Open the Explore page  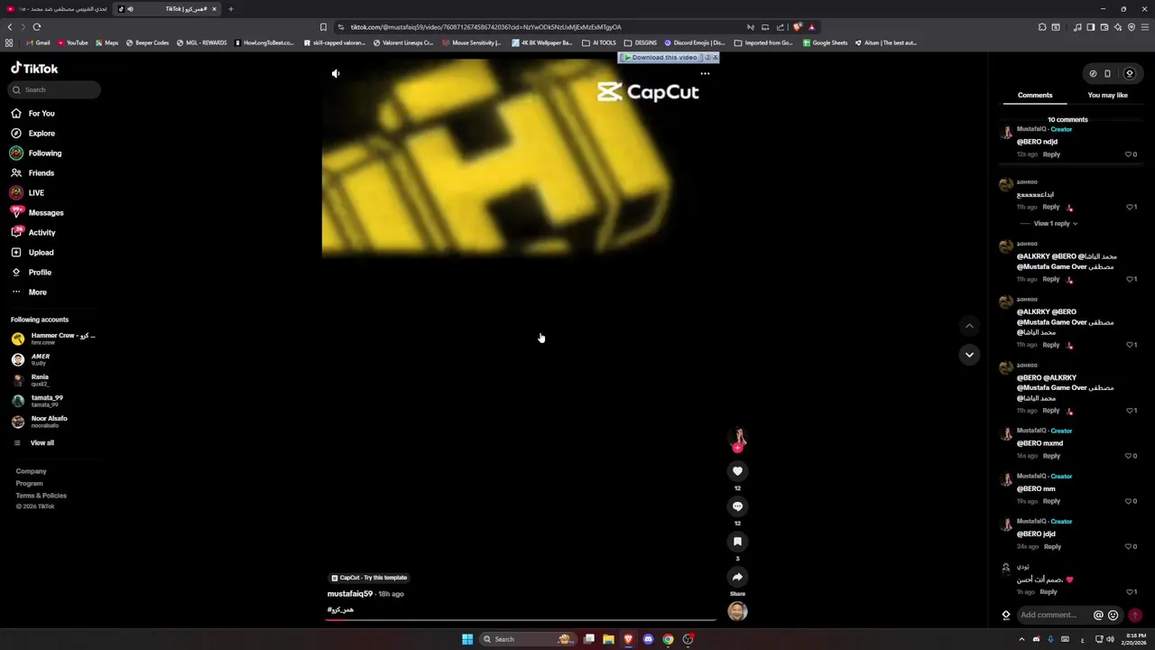tap(33, 134)
